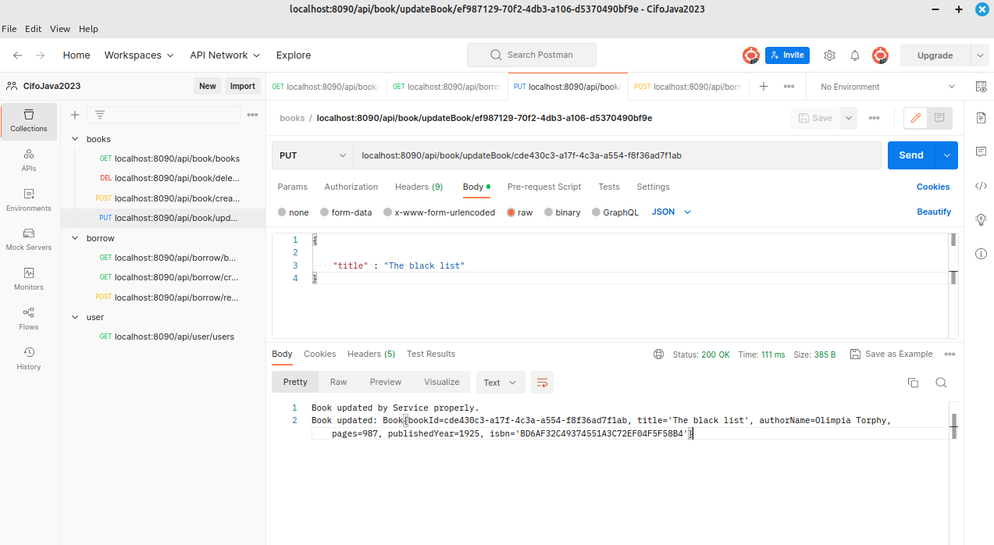Switch to comment mode icon
Viewport: 994px width, 545px height.
tap(940, 118)
